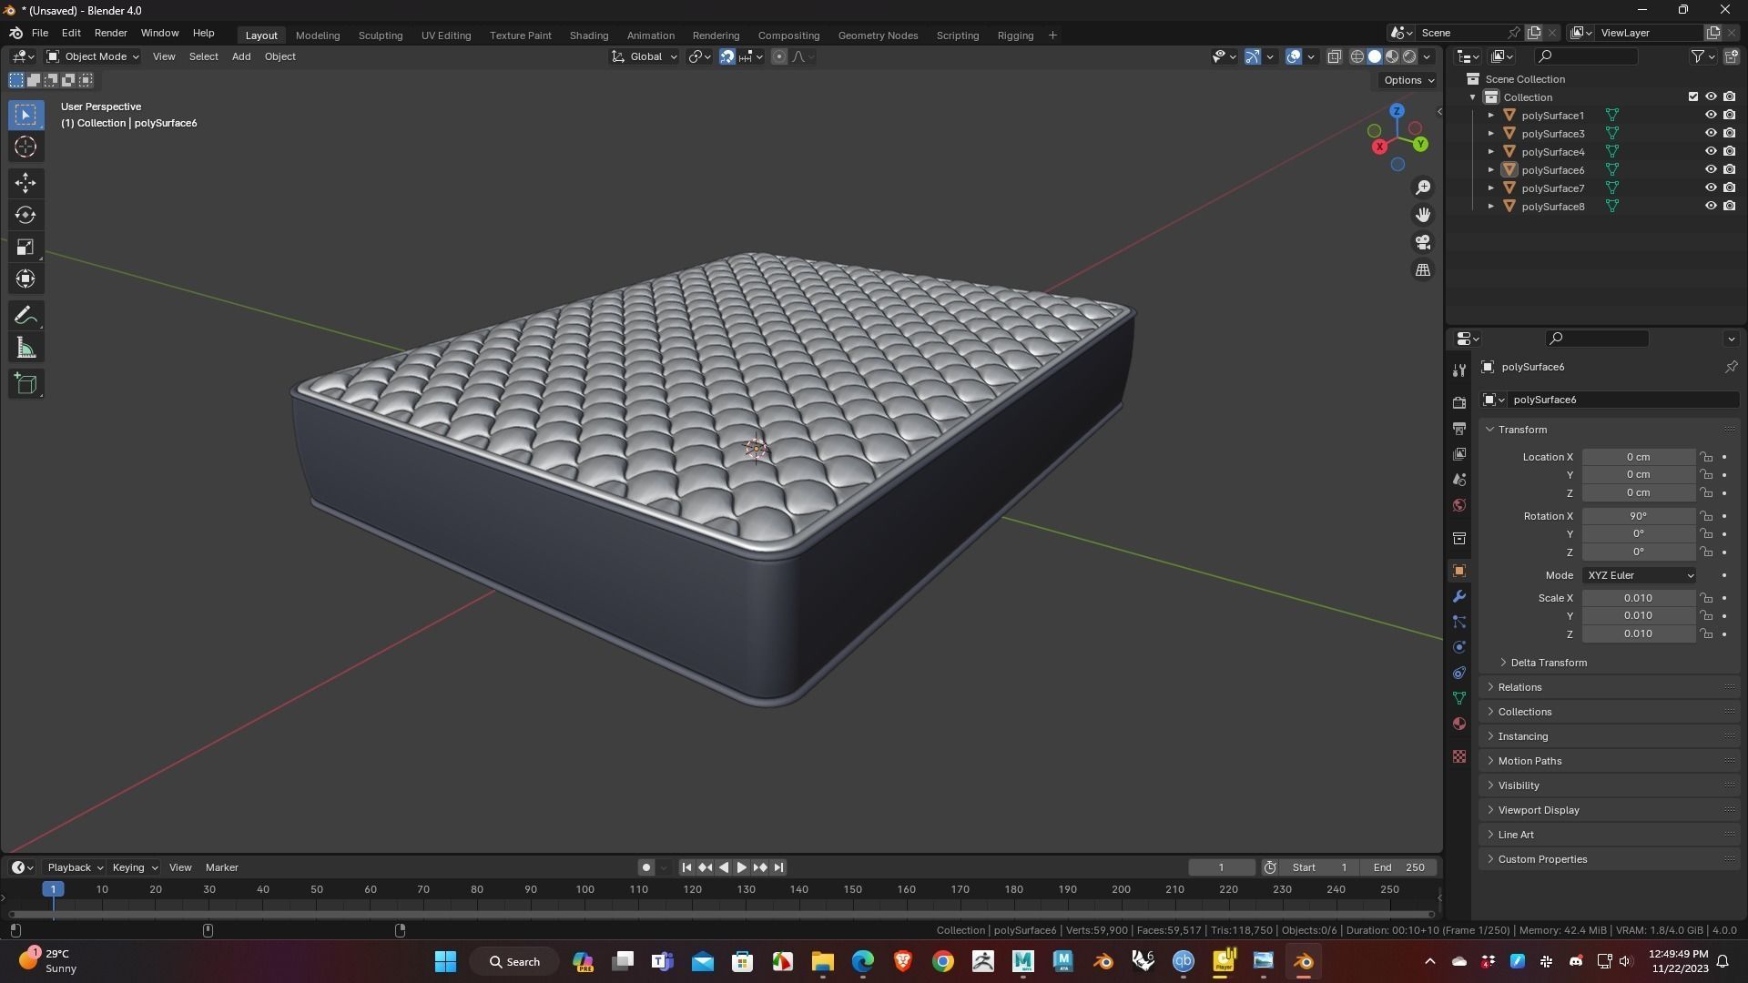The height and width of the screenshot is (983, 1748).
Task: Select the Cursor tool in the toolbar
Action: 25,147
